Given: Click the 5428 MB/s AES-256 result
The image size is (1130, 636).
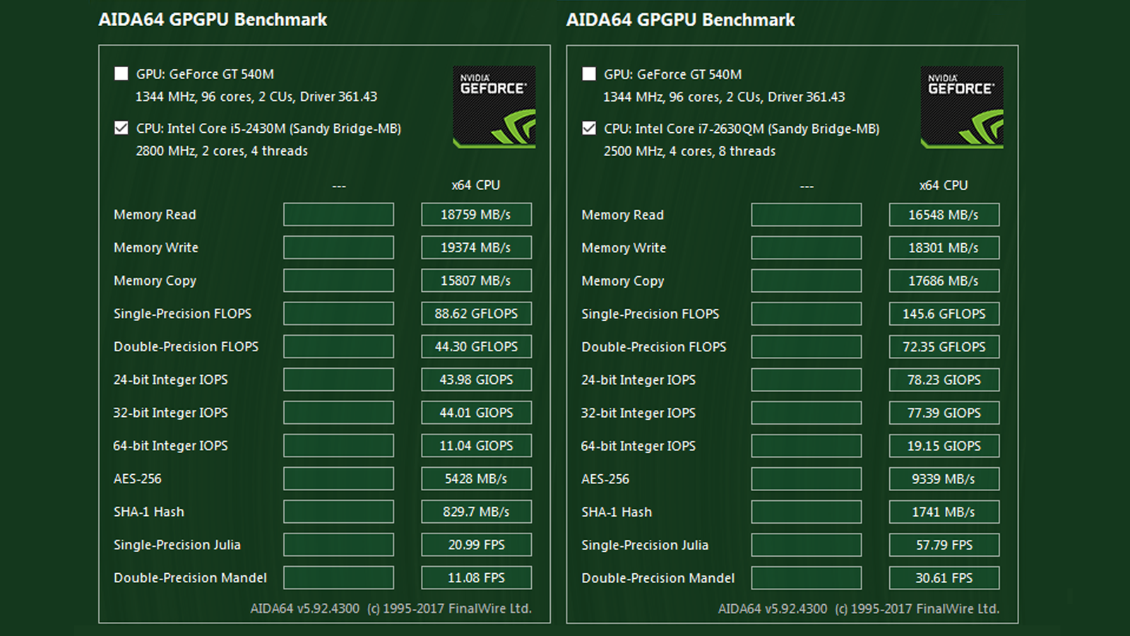Looking at the screenshot, I should click(x=476, y=478).
